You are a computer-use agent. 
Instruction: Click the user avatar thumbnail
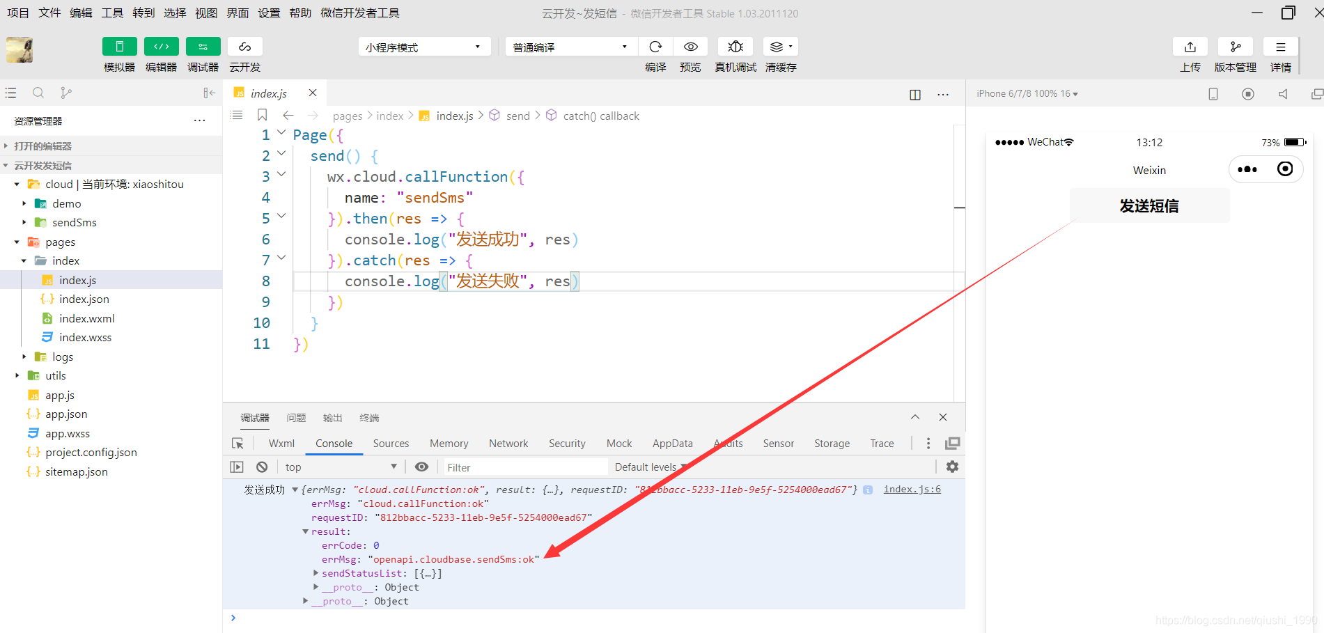point(20,50)
